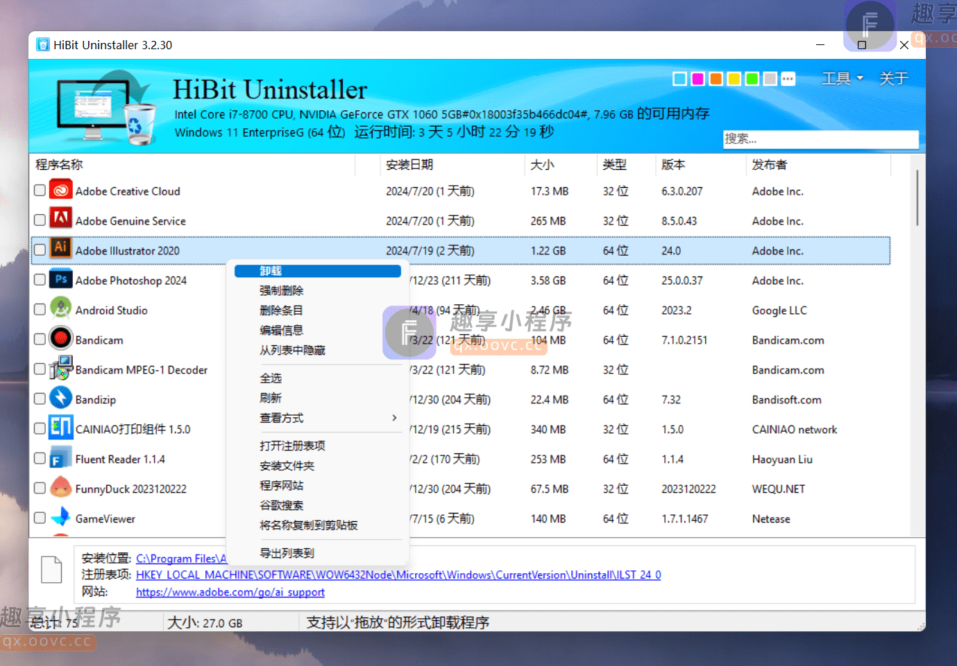Click the Adobe Photoshop 2024 Ps icon

pos(61,279)
